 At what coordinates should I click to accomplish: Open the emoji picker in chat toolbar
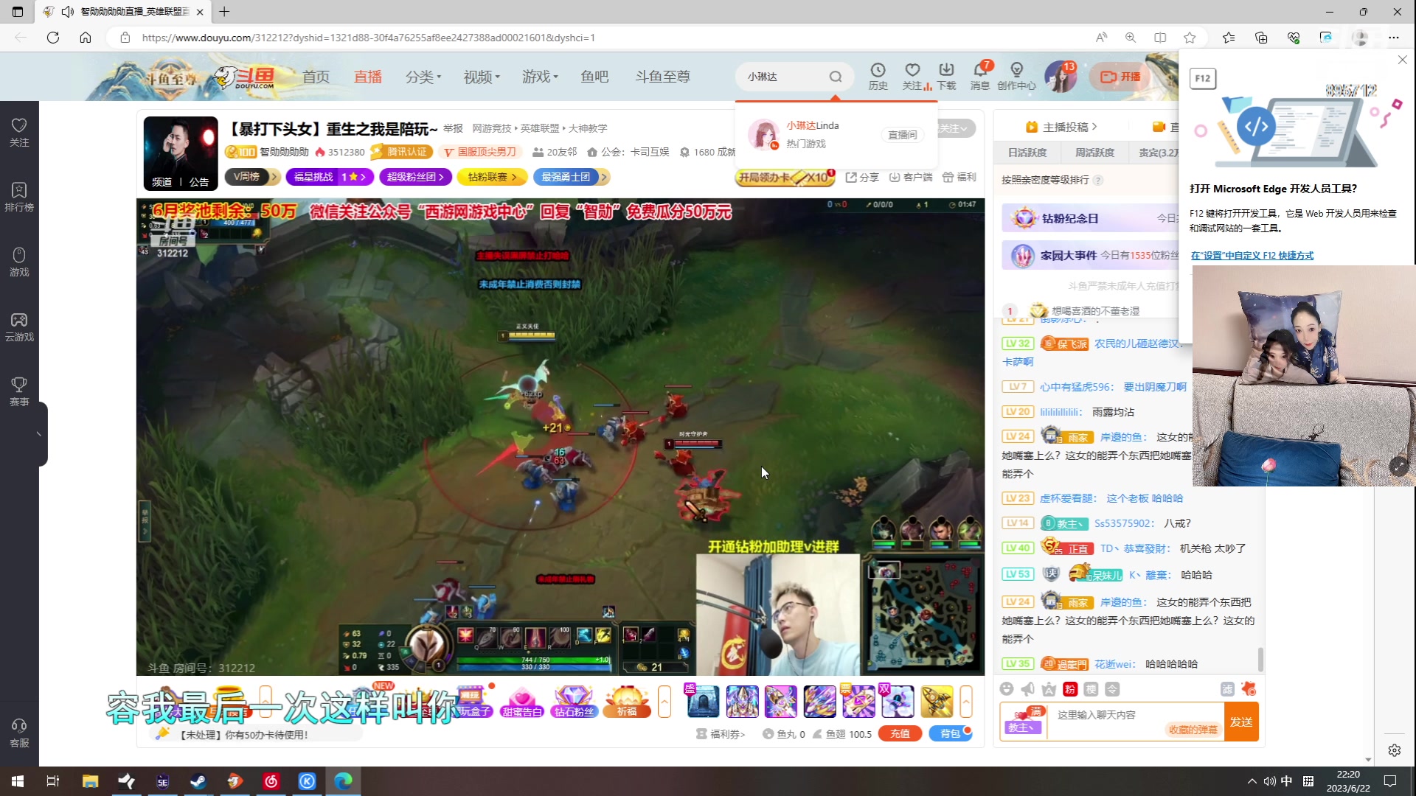click(x=1007, y=689)
